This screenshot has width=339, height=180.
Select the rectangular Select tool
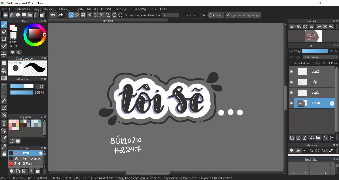4,86
